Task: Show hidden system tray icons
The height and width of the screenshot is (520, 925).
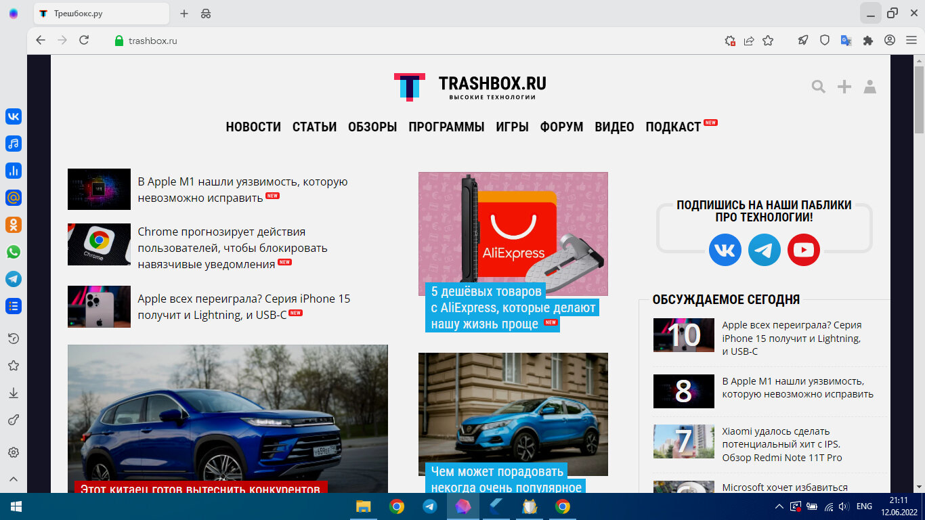Action: [x=779, y=506]
